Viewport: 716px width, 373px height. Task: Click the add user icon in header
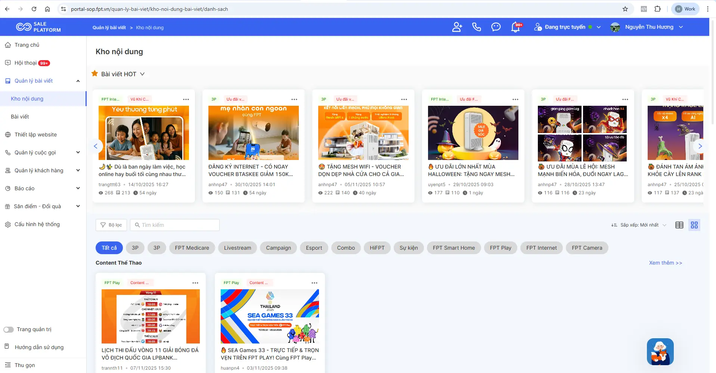coord(457,27)
